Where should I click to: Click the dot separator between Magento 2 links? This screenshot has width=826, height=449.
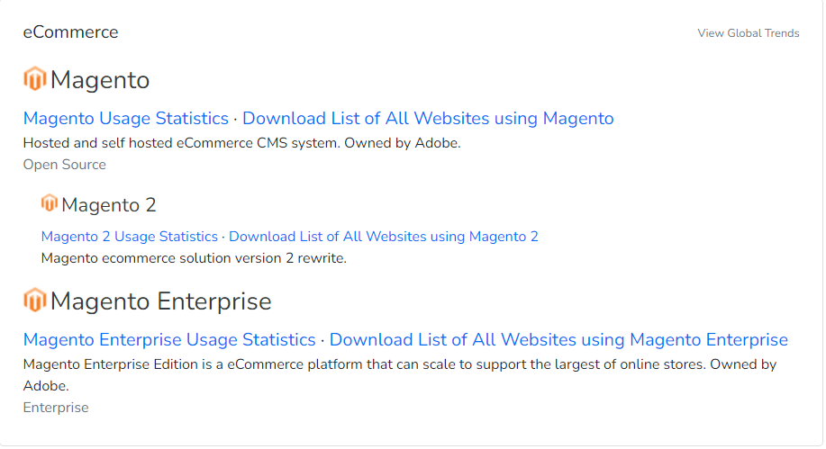point(223,237)
